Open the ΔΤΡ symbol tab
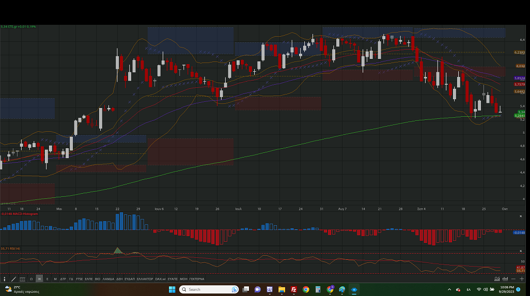 (x=63, y=279)
